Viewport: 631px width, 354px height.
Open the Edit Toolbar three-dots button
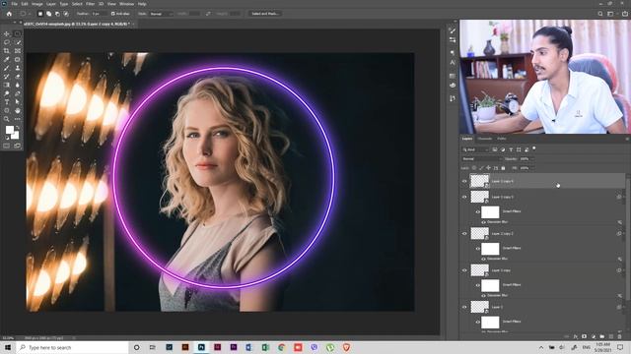coord(18,119)
